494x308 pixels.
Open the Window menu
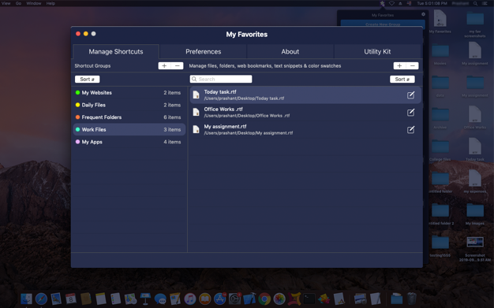pyautogui.click(x=34, y=3)
